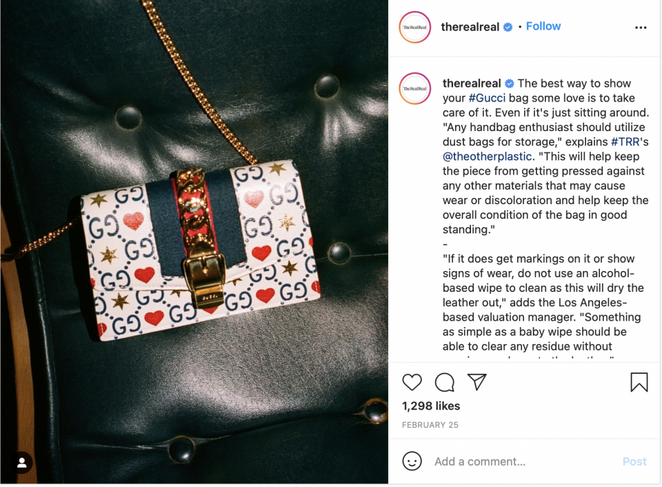The image size is (662, 487).
Task: Open the three-dot more options menu
Action: pos(641,28)
